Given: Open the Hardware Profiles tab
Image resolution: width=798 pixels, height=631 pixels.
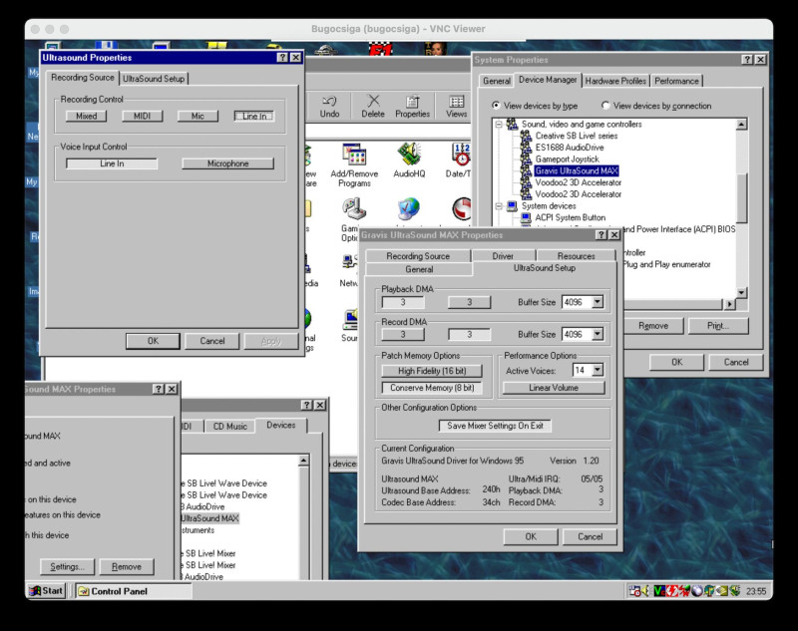Looking at the screenshot, I should 615,81.
